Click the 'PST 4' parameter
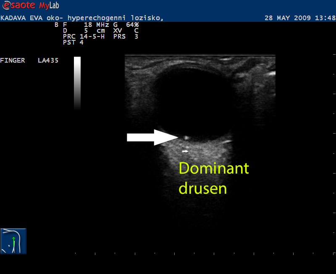Image resolution: width=336 pixels, height=274 pixels. [73, 42]
